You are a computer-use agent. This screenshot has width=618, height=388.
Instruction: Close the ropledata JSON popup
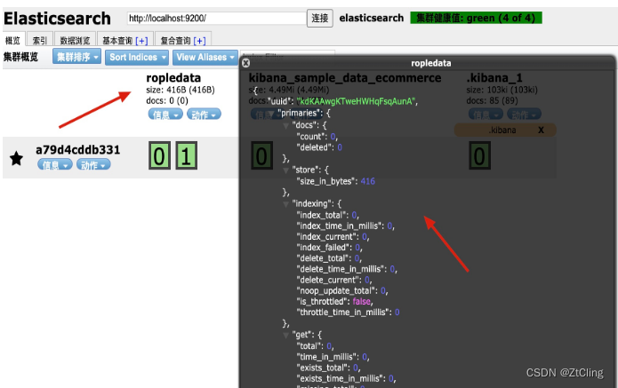246,63
